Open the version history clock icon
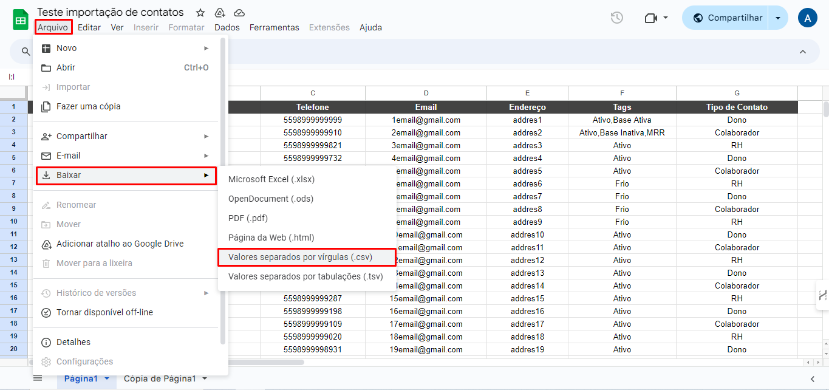Viewport: 829px width, 390px height. click(617, 18)
